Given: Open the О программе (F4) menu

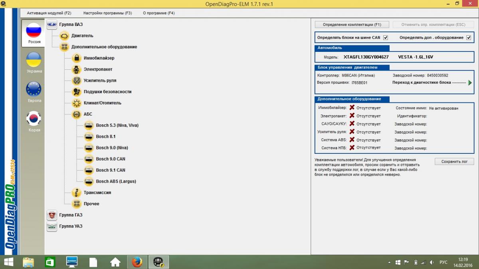Looking at the screenshot, I should (159, 13).
